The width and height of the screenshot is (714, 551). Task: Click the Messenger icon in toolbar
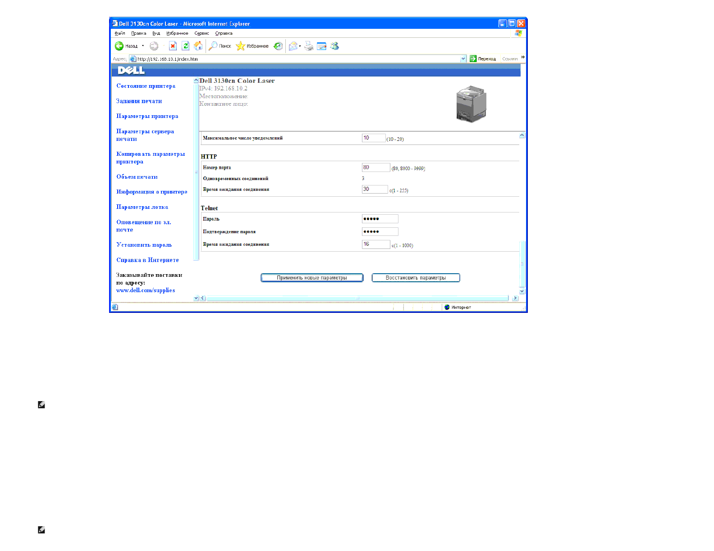[x=334, y=46]
